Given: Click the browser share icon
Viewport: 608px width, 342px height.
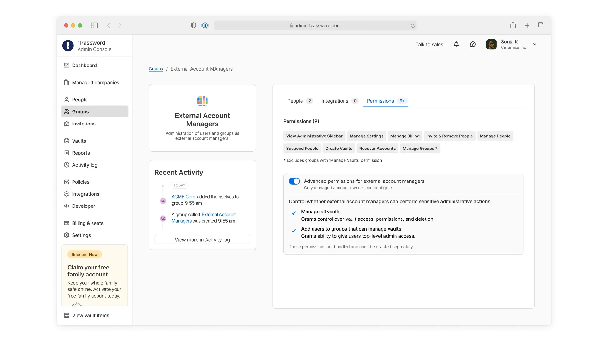Looking at the screenshot, I should pos(513,25).
